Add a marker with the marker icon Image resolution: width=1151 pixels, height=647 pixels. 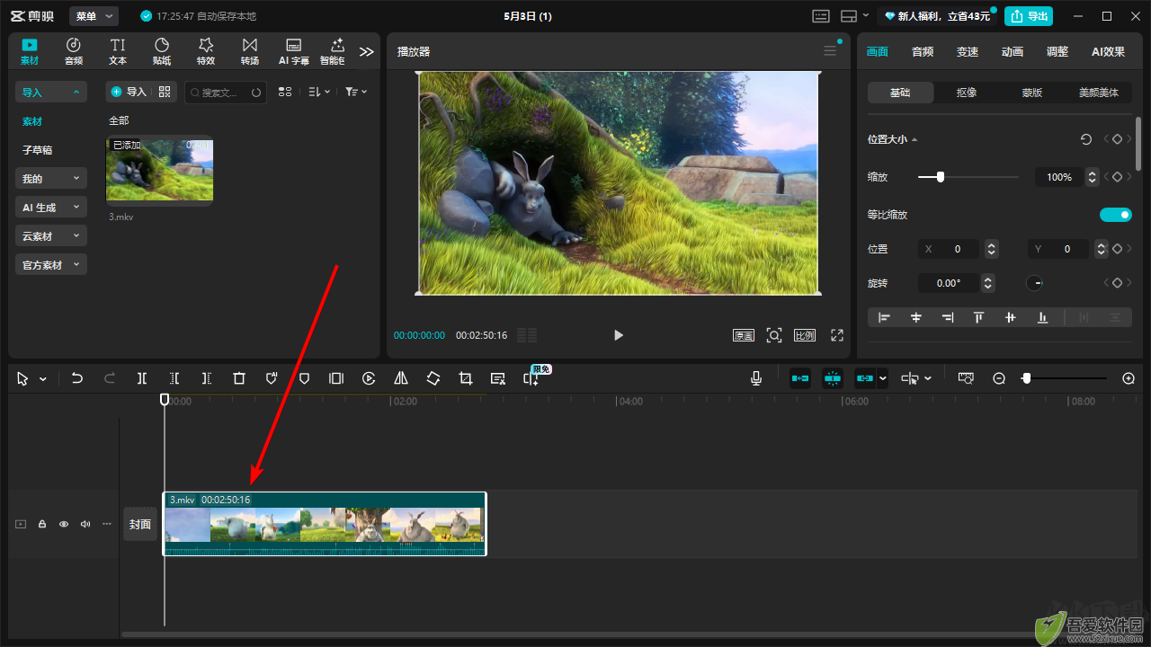[x=304, y=378]
